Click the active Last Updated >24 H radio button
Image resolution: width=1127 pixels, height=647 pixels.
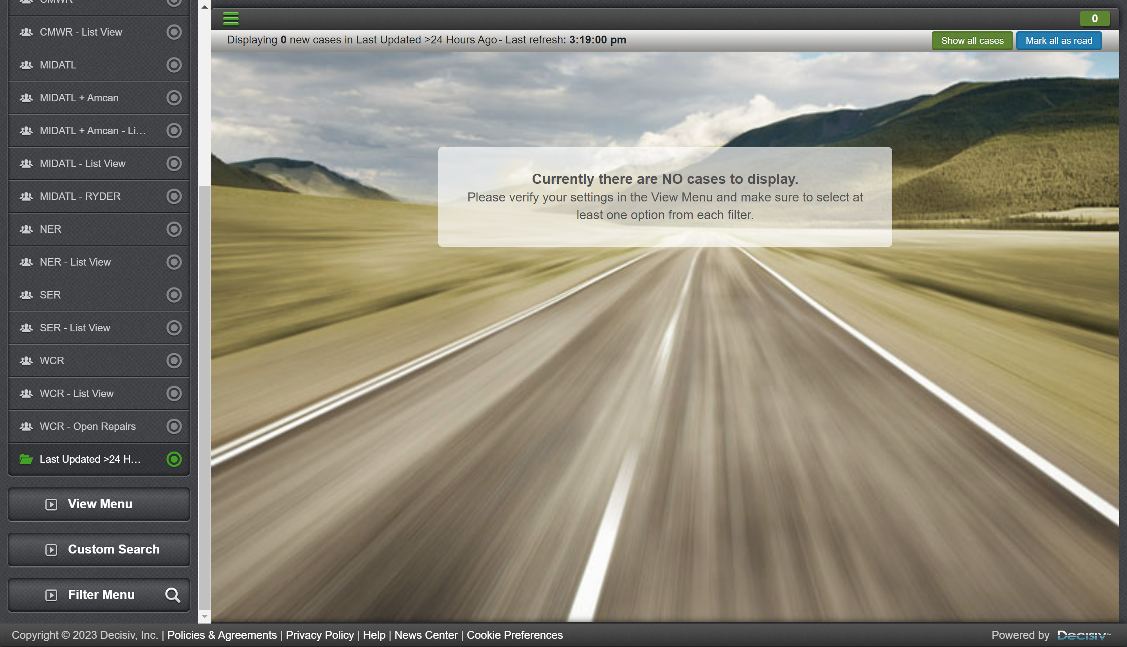coord(174,460)
